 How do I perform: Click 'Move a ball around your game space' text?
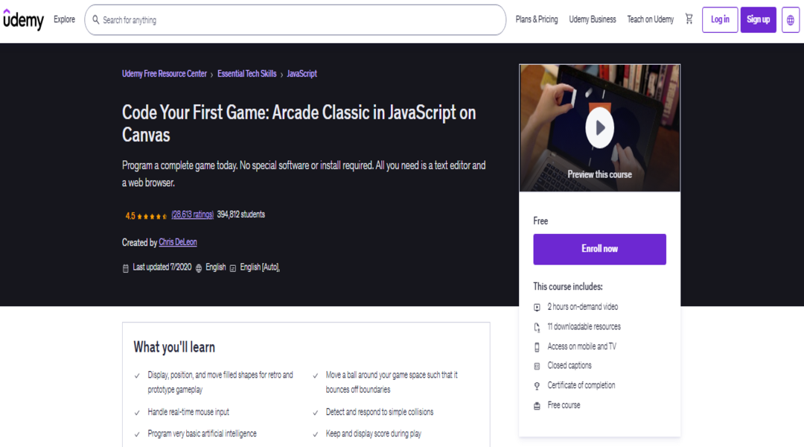[392, 382]
